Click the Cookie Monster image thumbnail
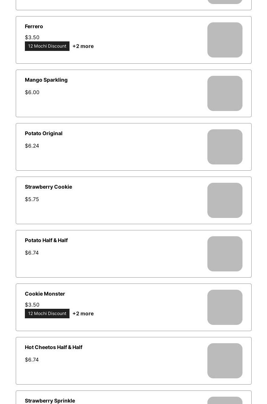The width and height of the screenshot is (267, 404). pos(225,307)
